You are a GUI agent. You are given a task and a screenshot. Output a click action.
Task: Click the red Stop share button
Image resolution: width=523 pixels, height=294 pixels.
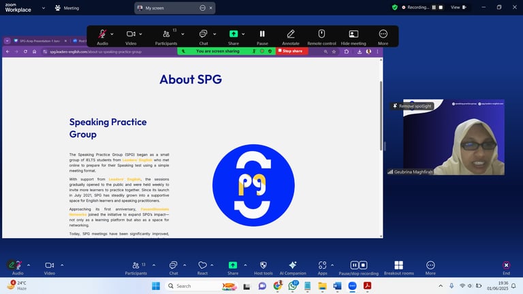[x=291, y=51]
